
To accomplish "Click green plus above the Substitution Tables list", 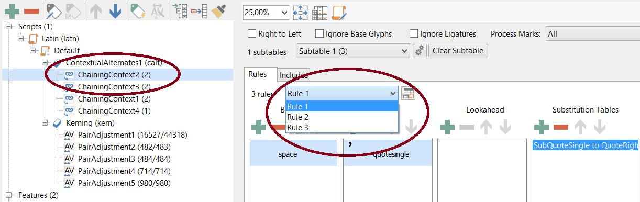I will (542, 126).
